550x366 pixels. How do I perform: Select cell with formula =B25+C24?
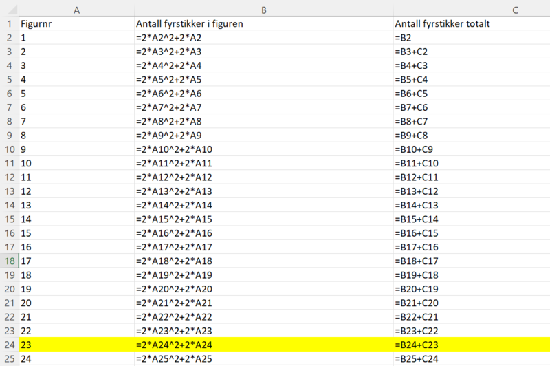point(472,358)
